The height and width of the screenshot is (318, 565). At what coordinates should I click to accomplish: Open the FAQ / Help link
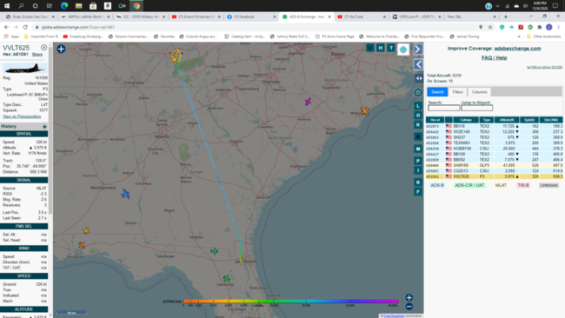pyautogui.click(x=494, y=57)
